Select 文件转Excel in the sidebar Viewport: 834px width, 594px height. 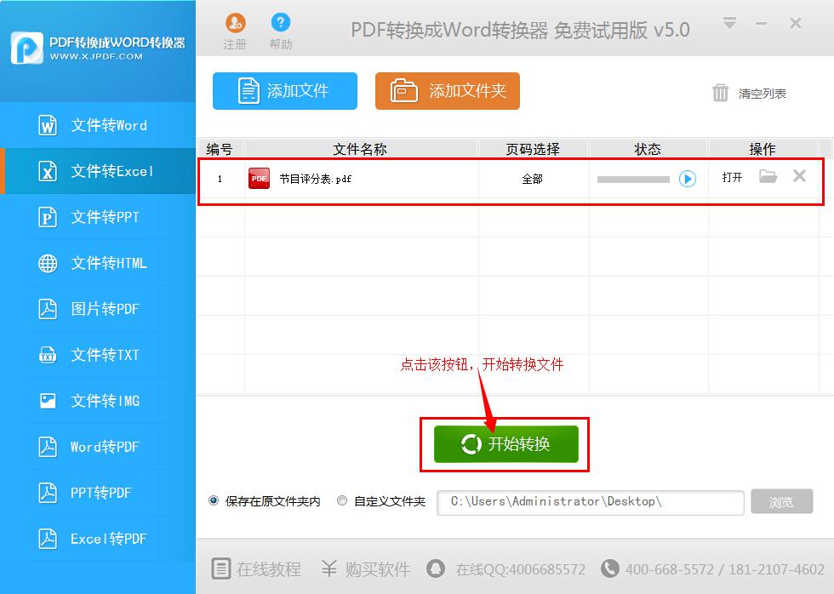coord(98,171)
